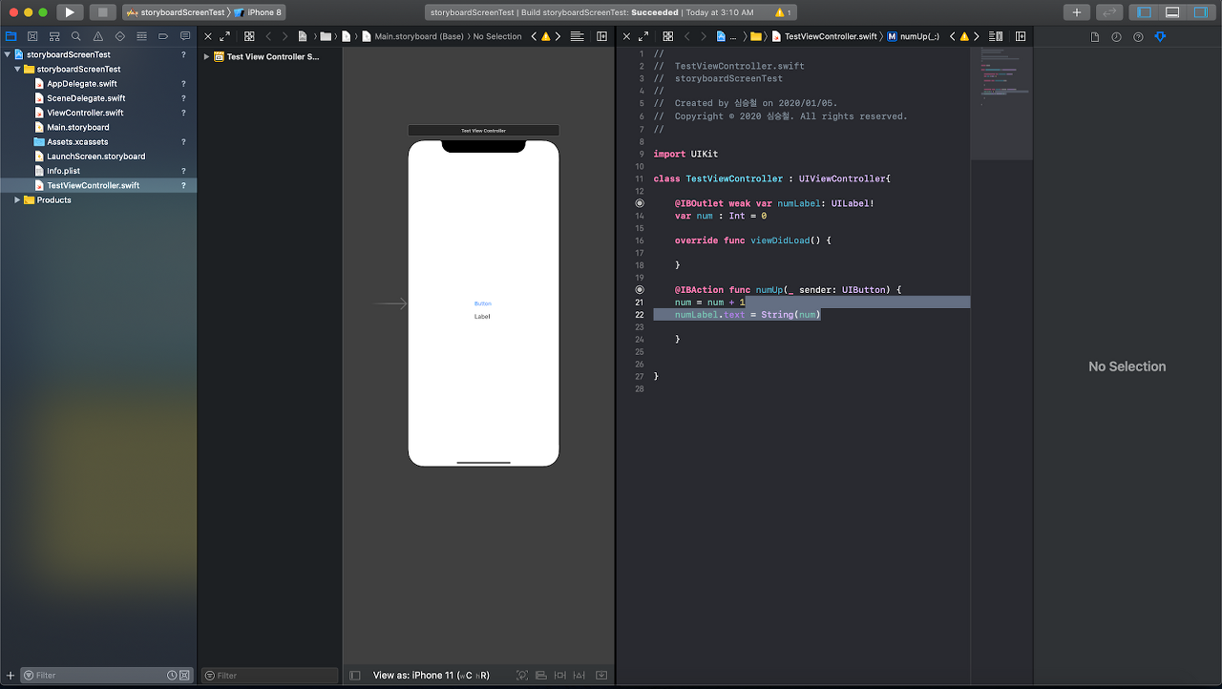Select Info.plist file
Image resolution: width=1222 pixels, height=689 pixels.
coord(63,171)
